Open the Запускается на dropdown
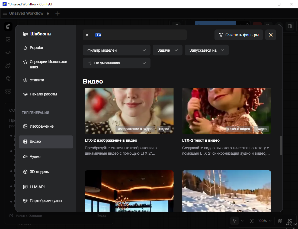298x229 pixels. coord(207,50)
